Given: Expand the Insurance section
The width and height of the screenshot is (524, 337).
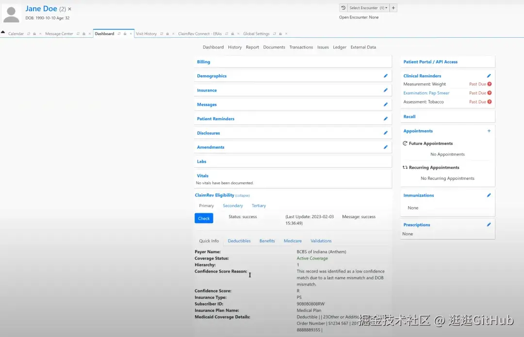Looking at the screenshot, I should [x=207, y=90].
